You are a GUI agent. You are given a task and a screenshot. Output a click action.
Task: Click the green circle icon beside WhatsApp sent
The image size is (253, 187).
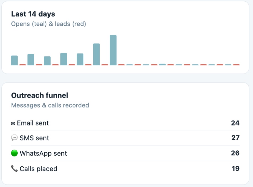pyautogui.click(x=14, y=153)
